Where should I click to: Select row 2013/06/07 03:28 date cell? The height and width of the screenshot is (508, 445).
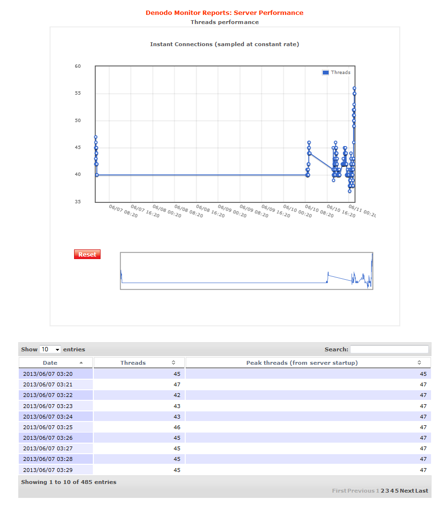56,459
